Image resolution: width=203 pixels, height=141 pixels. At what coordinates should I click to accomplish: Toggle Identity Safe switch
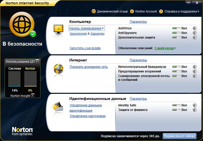176,105
